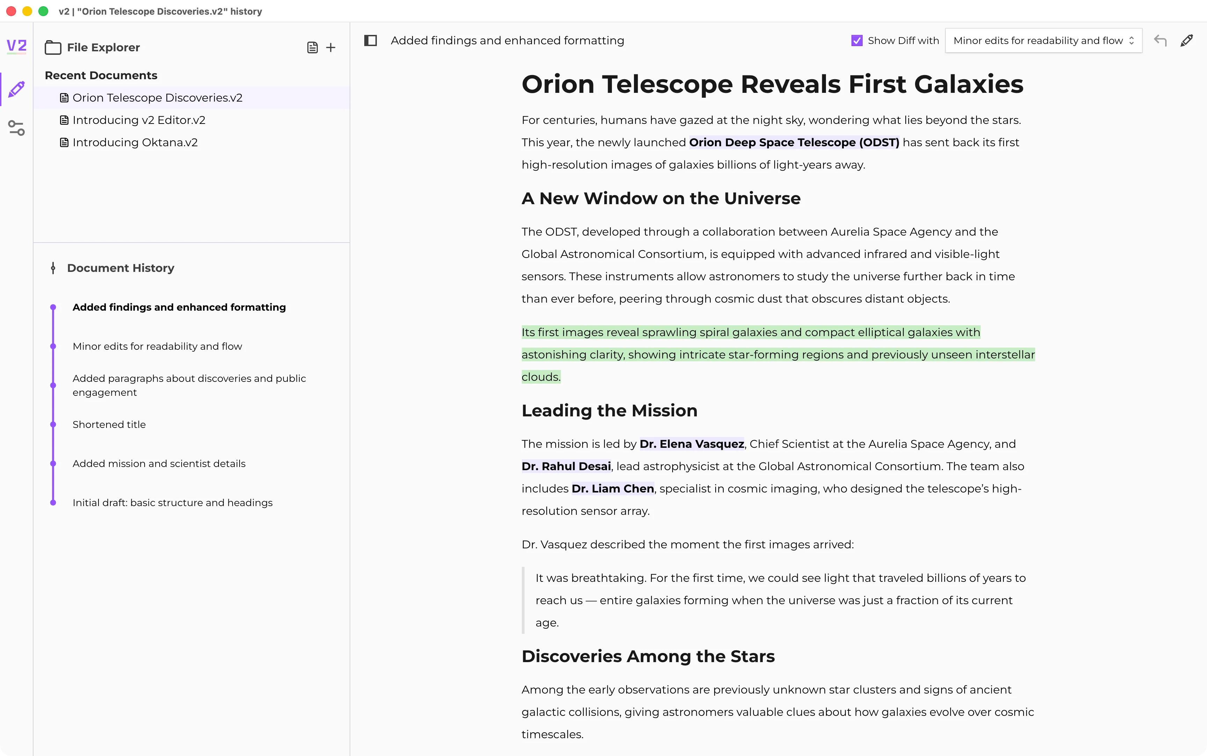Click the edit pencil icon top right
Screen dimensions: 1207x756
click(x=1186, y=40)
